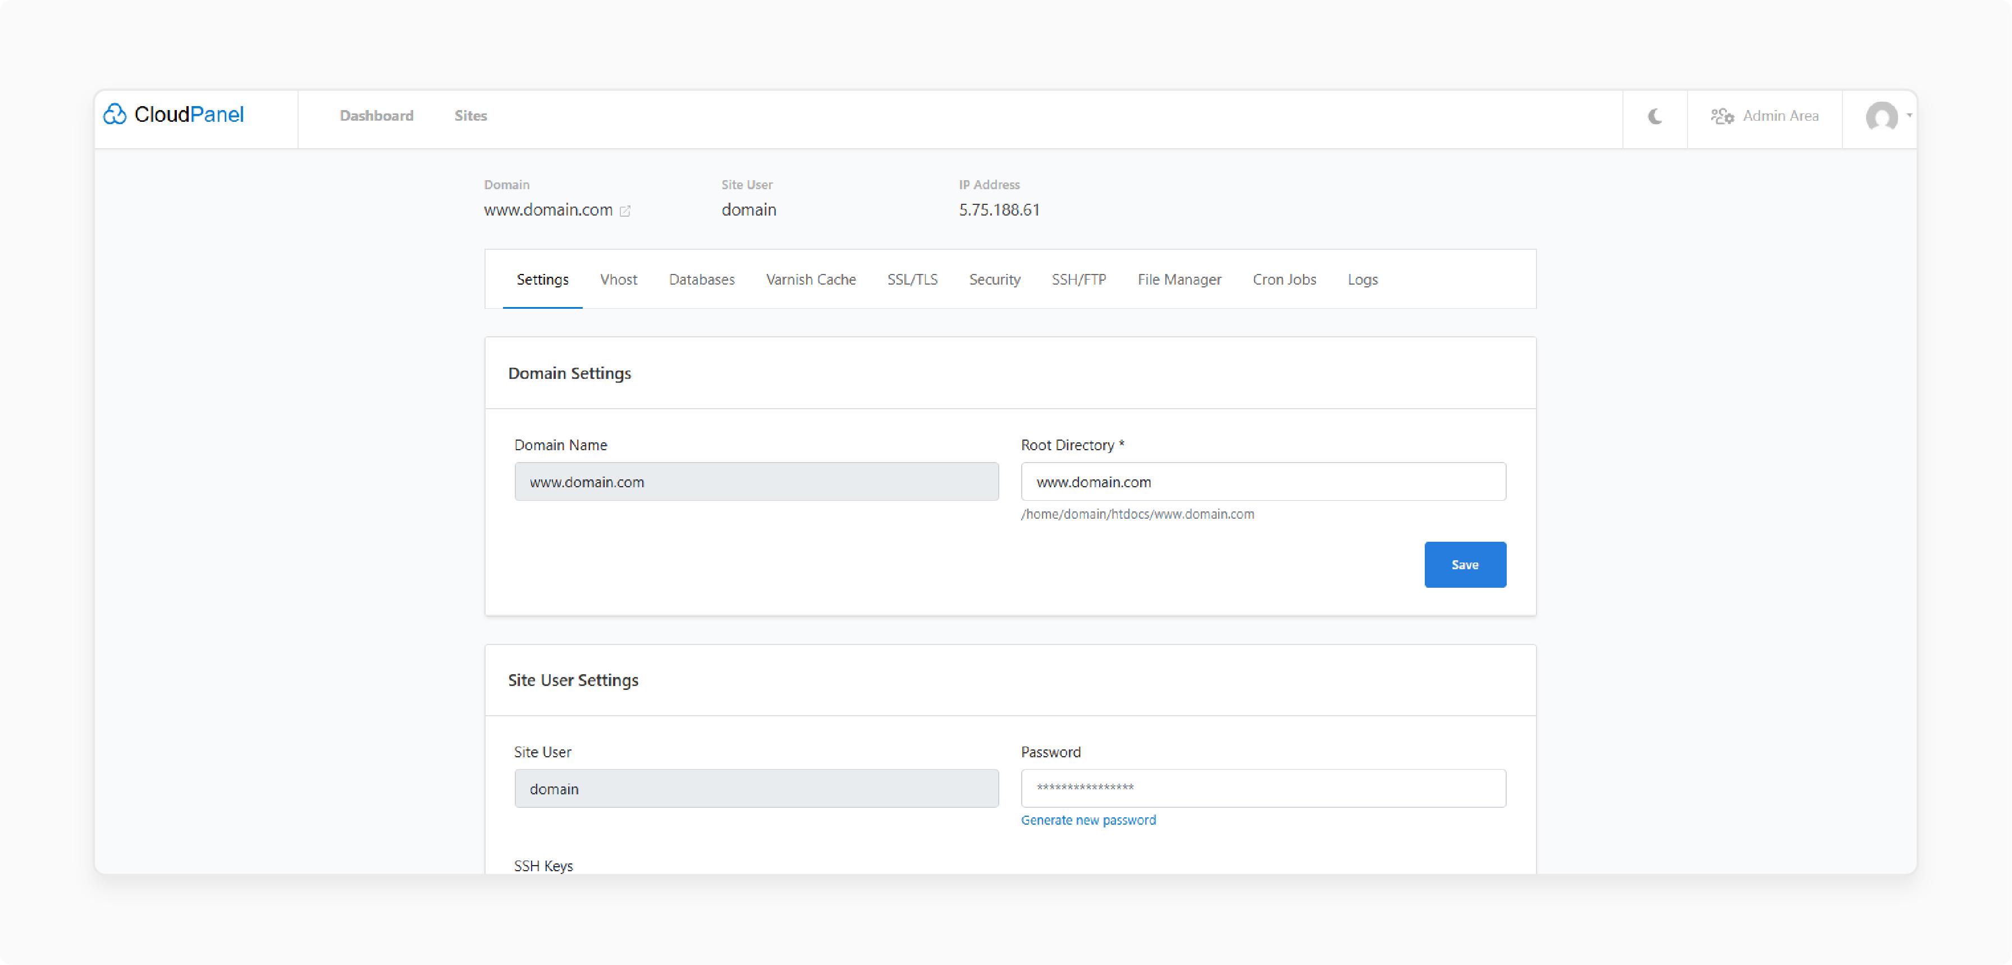
Task: Click the Admin Area users-gear icon
Action: pos(1721,116)
